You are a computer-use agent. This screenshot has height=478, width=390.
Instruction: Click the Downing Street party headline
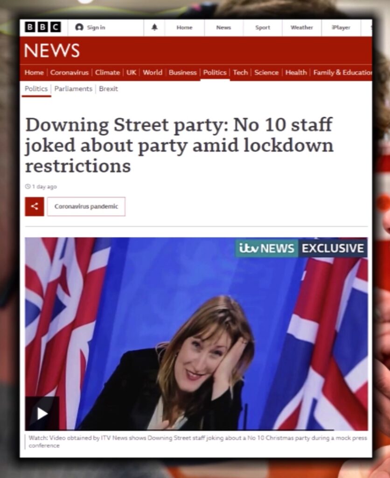pos(179,145)
